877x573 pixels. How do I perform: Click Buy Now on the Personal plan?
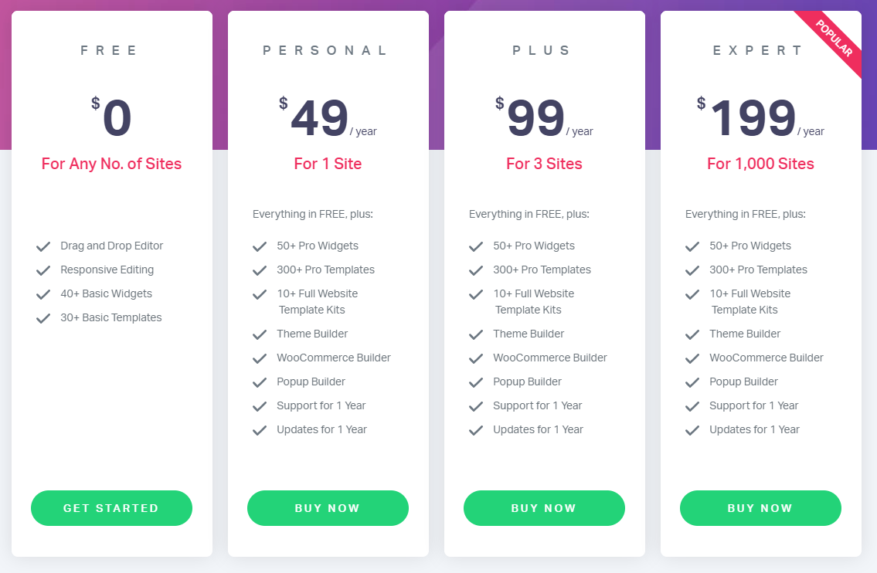click(x=328, y=508)
